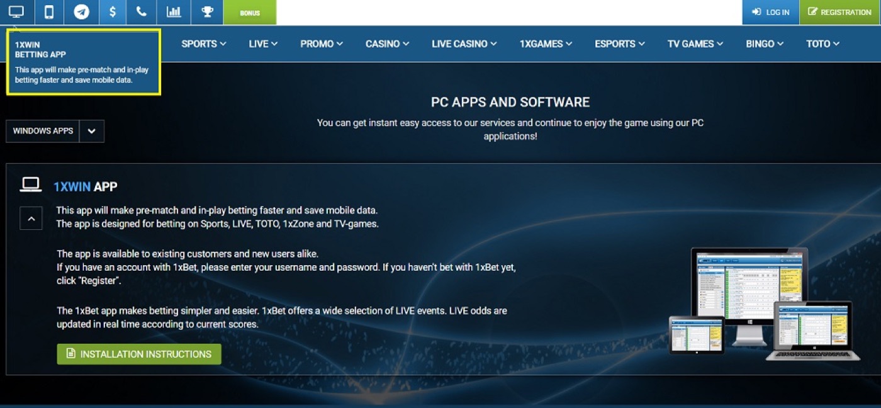Image resolution: width=881 pixels, height=408 pixels.
Task: Expand the BINGO dropdown
Action: click(x=765, y=43)
